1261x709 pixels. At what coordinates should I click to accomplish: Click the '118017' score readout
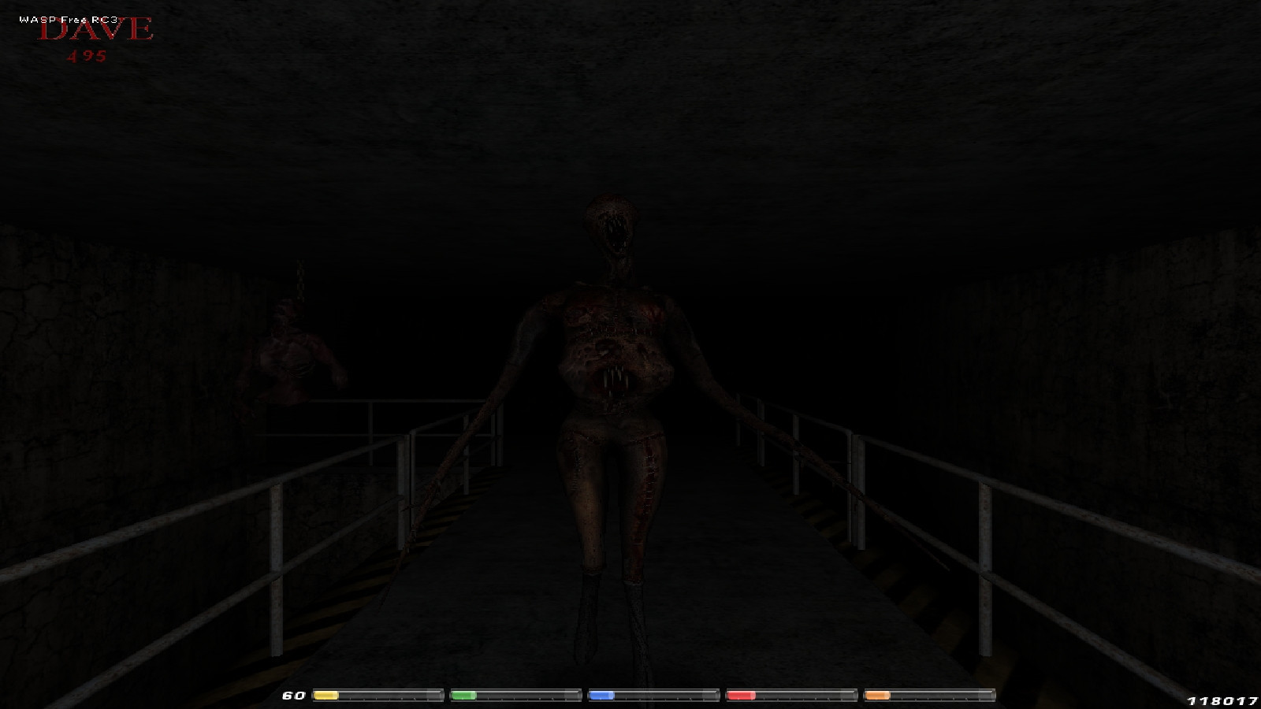(1222, 700)
